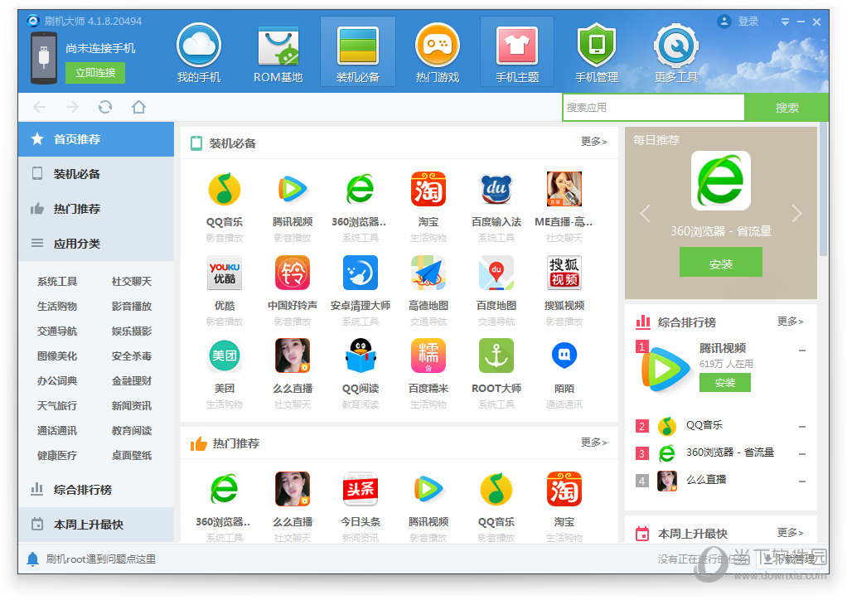Open the 下载管理 button
The height and width of the screenshot is (600, 847).
[x=787, y=559]
